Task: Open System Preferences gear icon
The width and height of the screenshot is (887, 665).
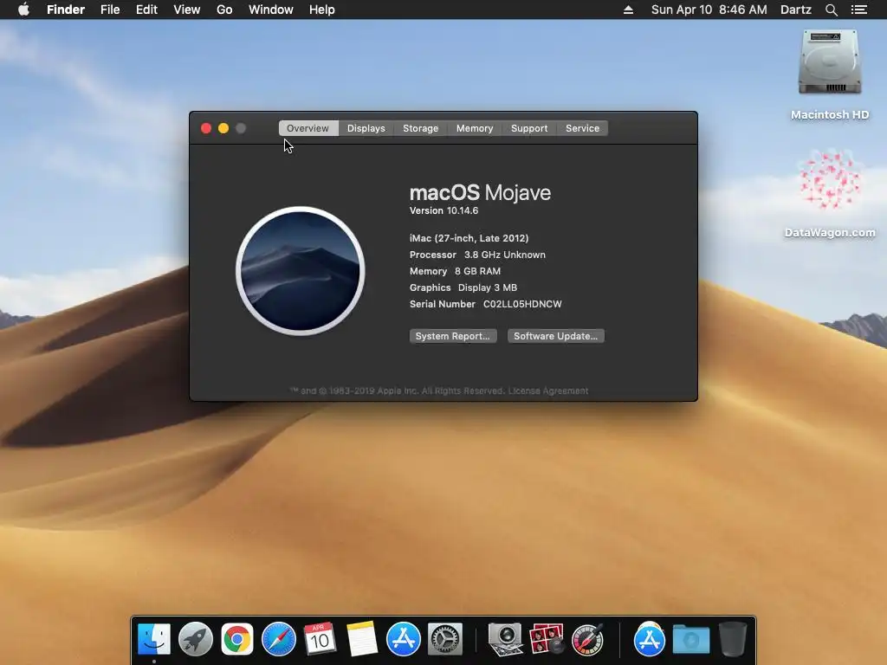Action: tap(445, 639)
